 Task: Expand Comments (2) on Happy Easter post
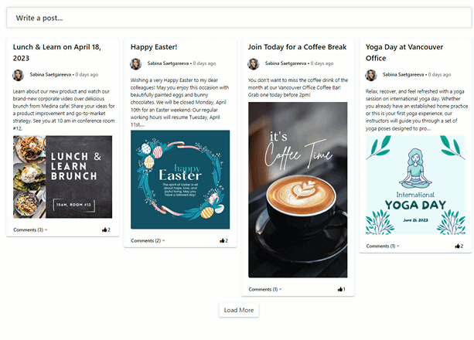coord(148,240)
